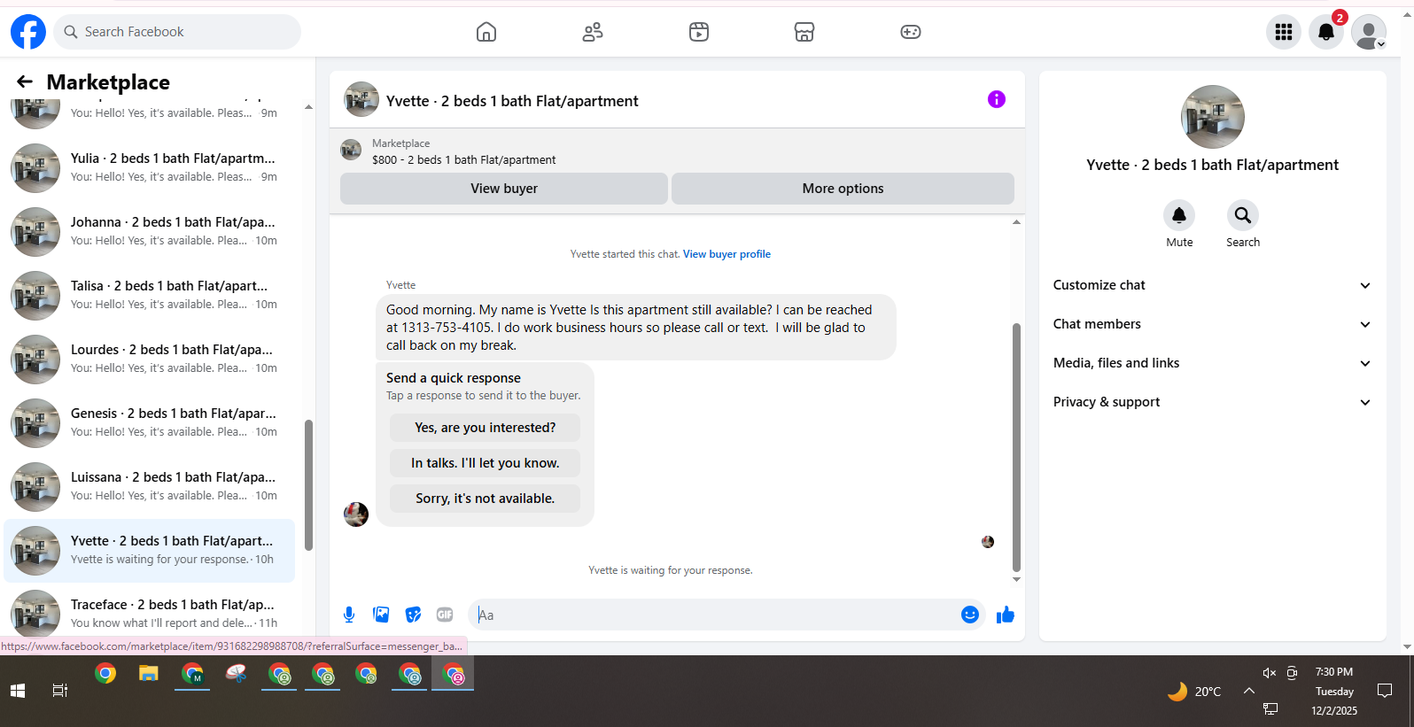Viewport: 1414px width, 727px height.
Task: Click the Search Facebook field
Action: (x=177, y=32)
